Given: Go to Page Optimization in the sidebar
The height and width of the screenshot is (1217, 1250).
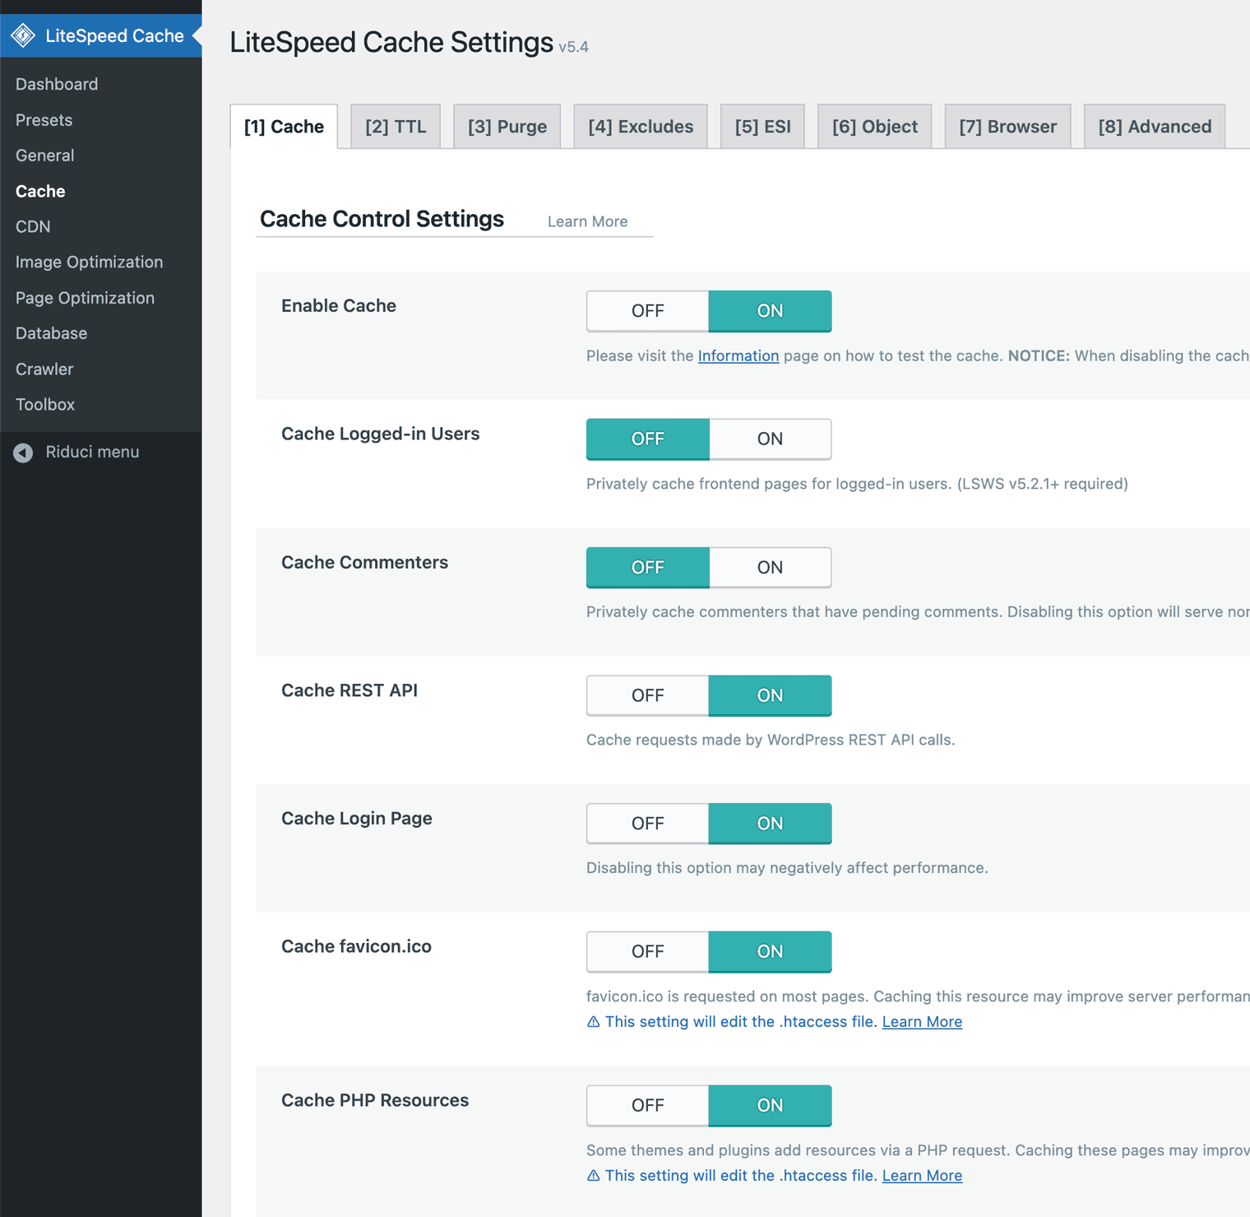Looking at the screenshot, I should [85, 298].
